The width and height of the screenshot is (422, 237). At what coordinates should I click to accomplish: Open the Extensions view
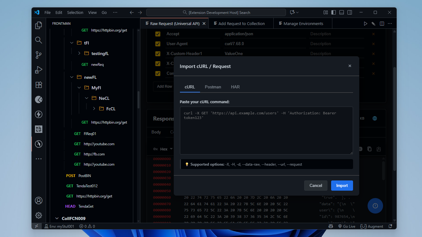pyautogui.click(x=39, y=85)
